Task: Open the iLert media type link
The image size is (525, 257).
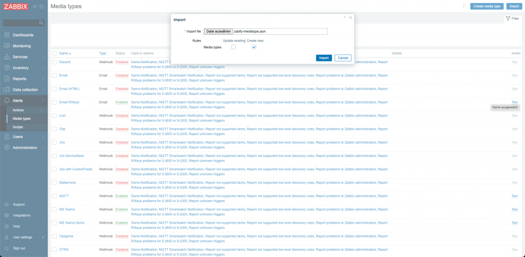Action: pyautogui.click(x=63, y=115)
